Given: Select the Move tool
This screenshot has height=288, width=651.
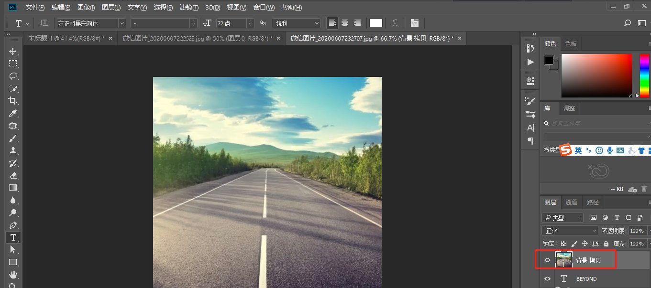Looking at the screenshot, I should point(13,51).
